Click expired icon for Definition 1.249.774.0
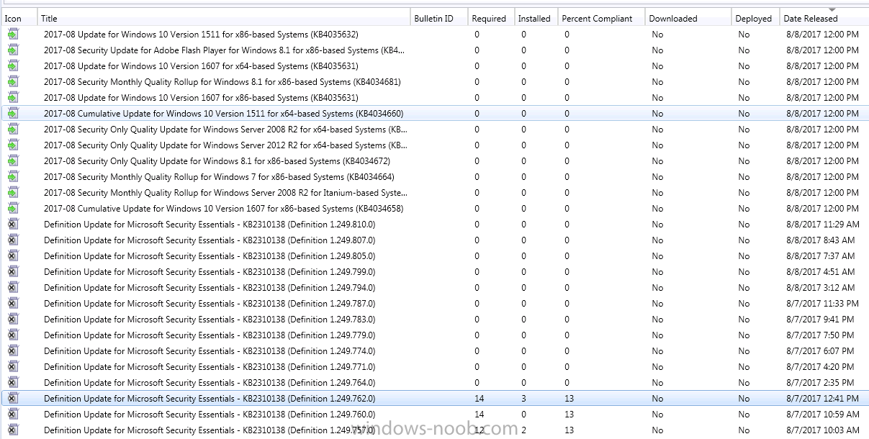 [x=13, y=350]
